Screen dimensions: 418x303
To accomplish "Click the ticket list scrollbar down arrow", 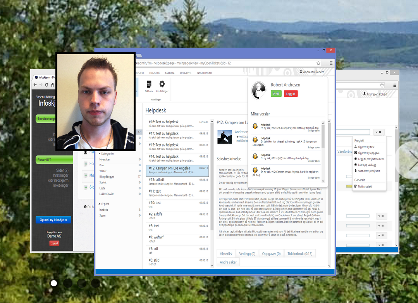I will point(212,266).
